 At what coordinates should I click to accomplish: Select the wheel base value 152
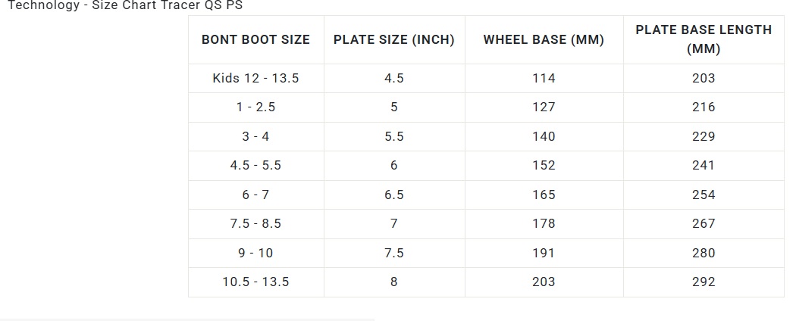coord(544,165)
